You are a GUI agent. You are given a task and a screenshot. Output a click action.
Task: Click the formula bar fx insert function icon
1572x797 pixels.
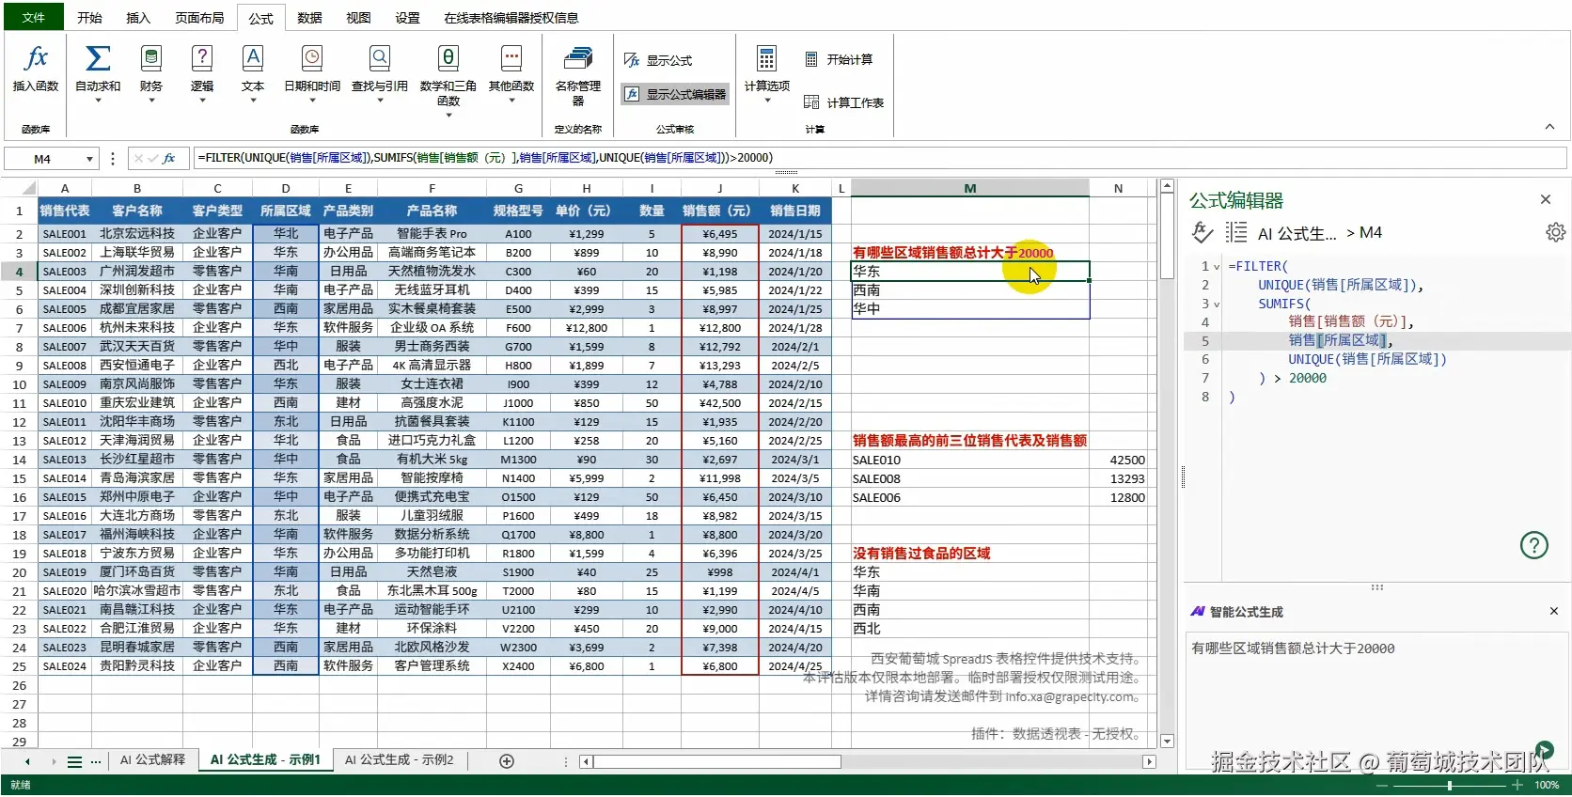169,159
